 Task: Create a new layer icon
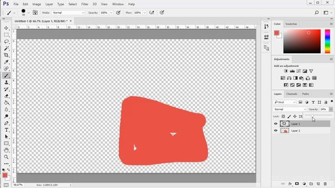[318, 184]
